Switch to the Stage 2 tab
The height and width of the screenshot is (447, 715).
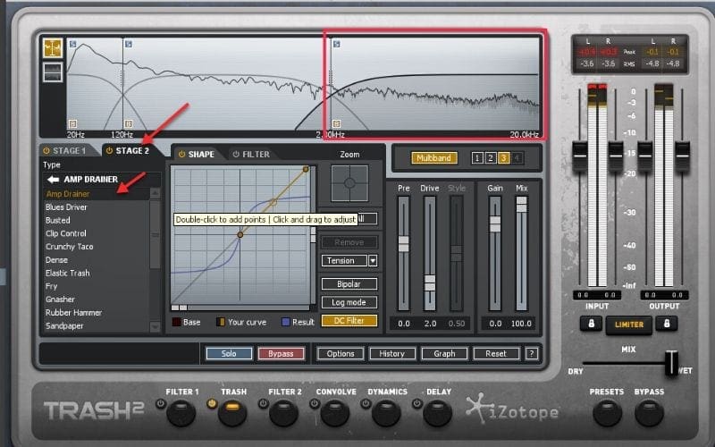point(132,150)
